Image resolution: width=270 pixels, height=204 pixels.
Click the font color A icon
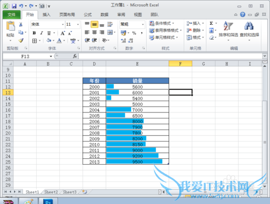pyautogui.click(x=59, y=41)
